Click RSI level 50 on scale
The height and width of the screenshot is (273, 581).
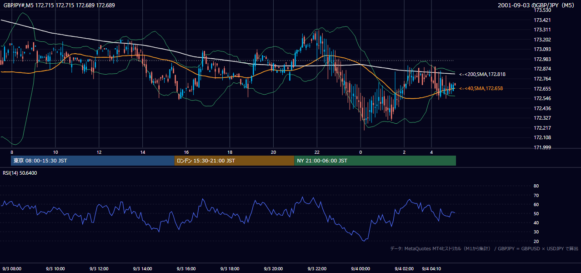click(536, 213)
